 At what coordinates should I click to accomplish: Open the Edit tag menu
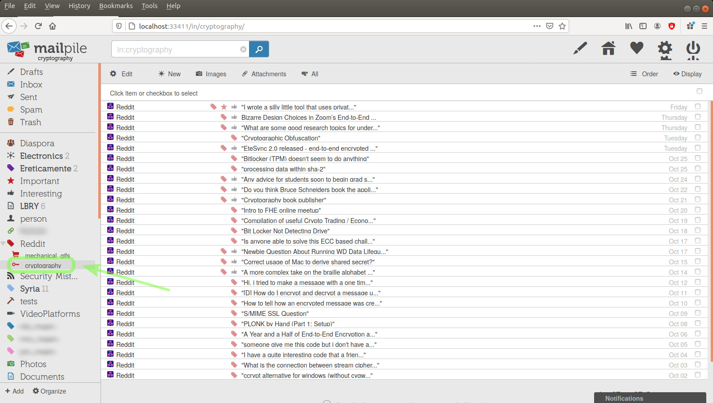(121, 74)
